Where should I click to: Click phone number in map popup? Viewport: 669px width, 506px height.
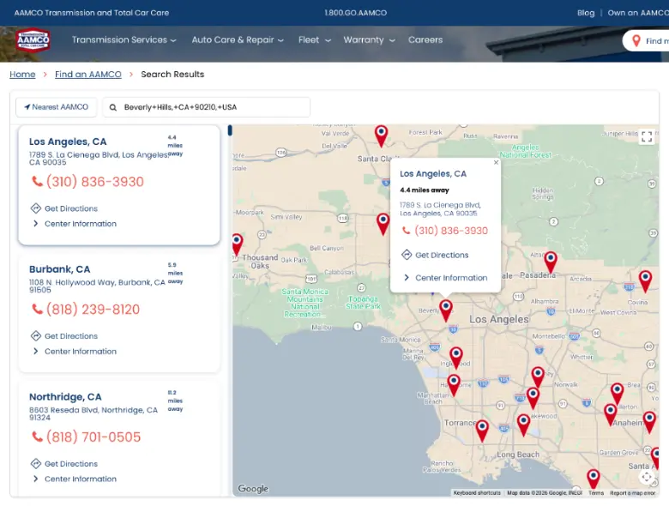pyautogui.click(x=445, y=231)
